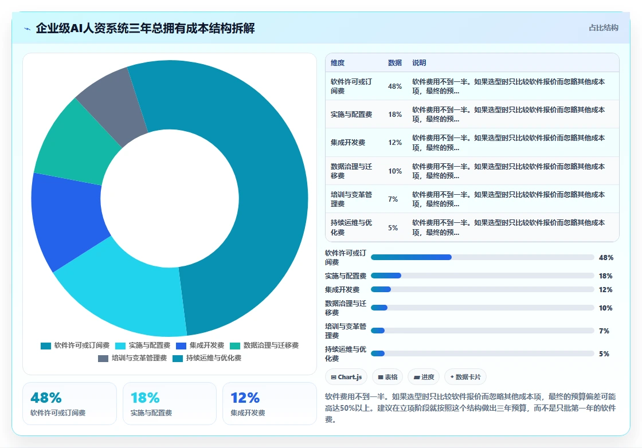Click the 18% label right of progress bar
The height and width of the screenshot is (448, 642).
(x=606, y=276)
